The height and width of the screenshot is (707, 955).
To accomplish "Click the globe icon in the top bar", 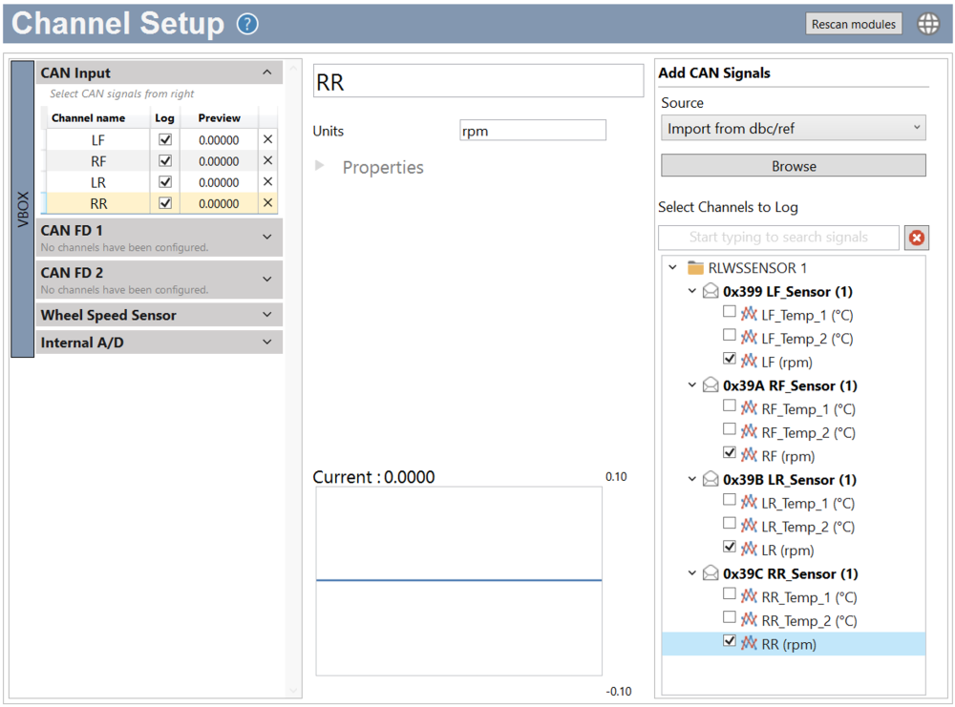I will 927,23.
